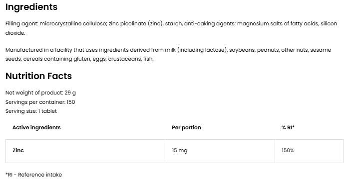Click the Nutrition Facts heading
Image resolution: width=348 pixels, height=181 pixels.
coord(38,76)
